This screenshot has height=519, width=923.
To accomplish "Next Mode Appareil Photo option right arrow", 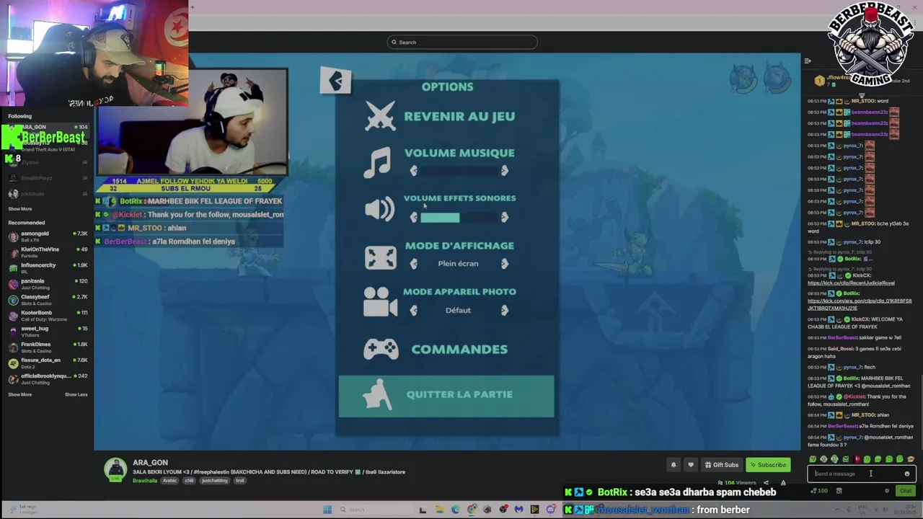I will click(504, 310).
